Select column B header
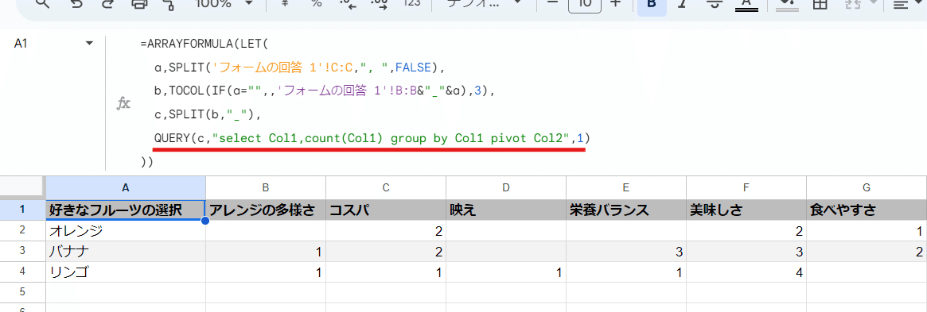The height and width of the screenshot is (312, 927). pyautogui.click(x=266, y=187)
